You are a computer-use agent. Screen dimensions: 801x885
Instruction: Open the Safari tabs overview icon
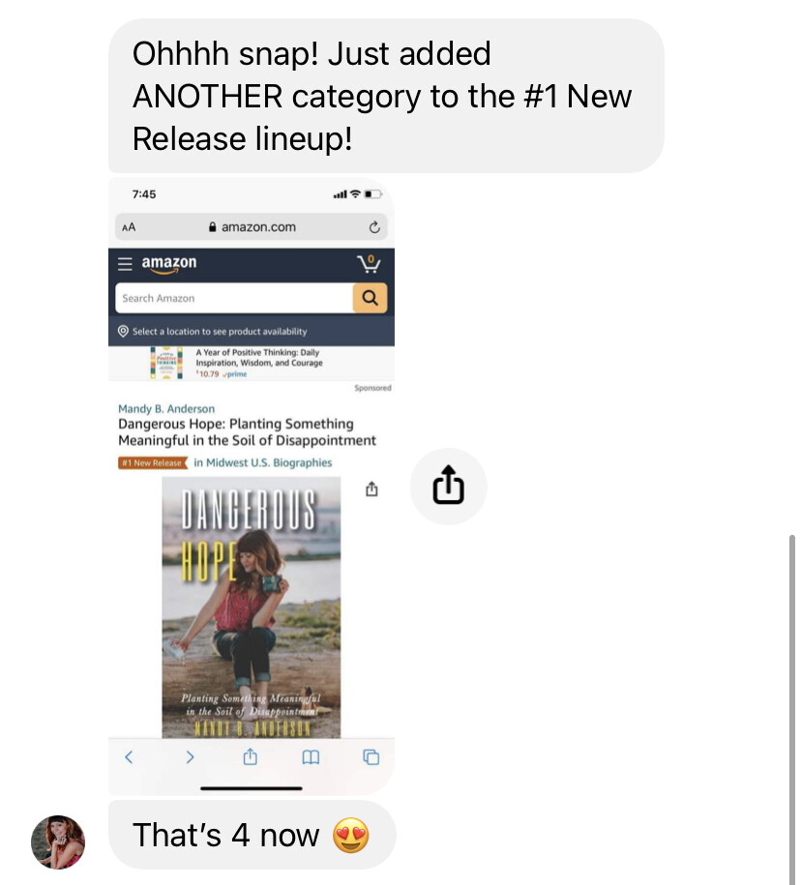click(x=371, y=757)
